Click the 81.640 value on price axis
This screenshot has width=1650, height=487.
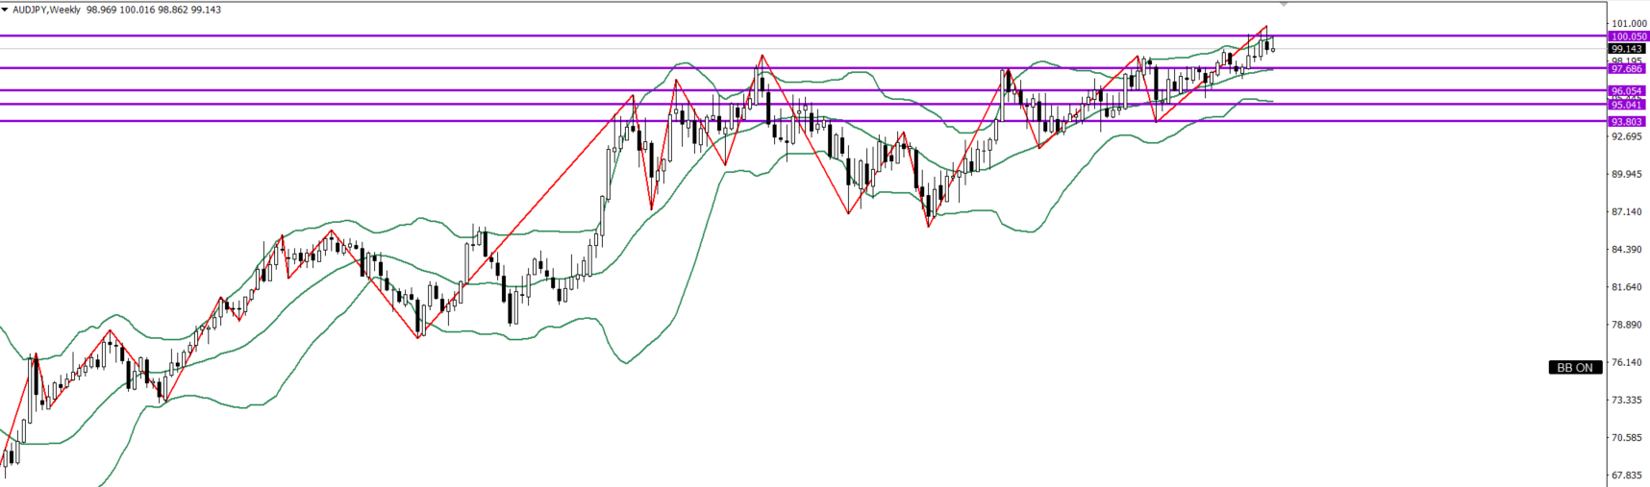(x=1627, y=287)
